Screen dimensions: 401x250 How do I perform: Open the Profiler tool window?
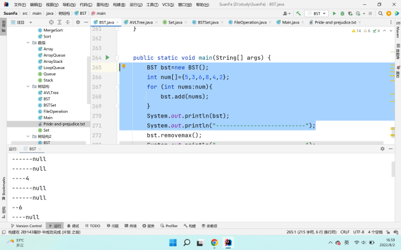tap(169, 225)
